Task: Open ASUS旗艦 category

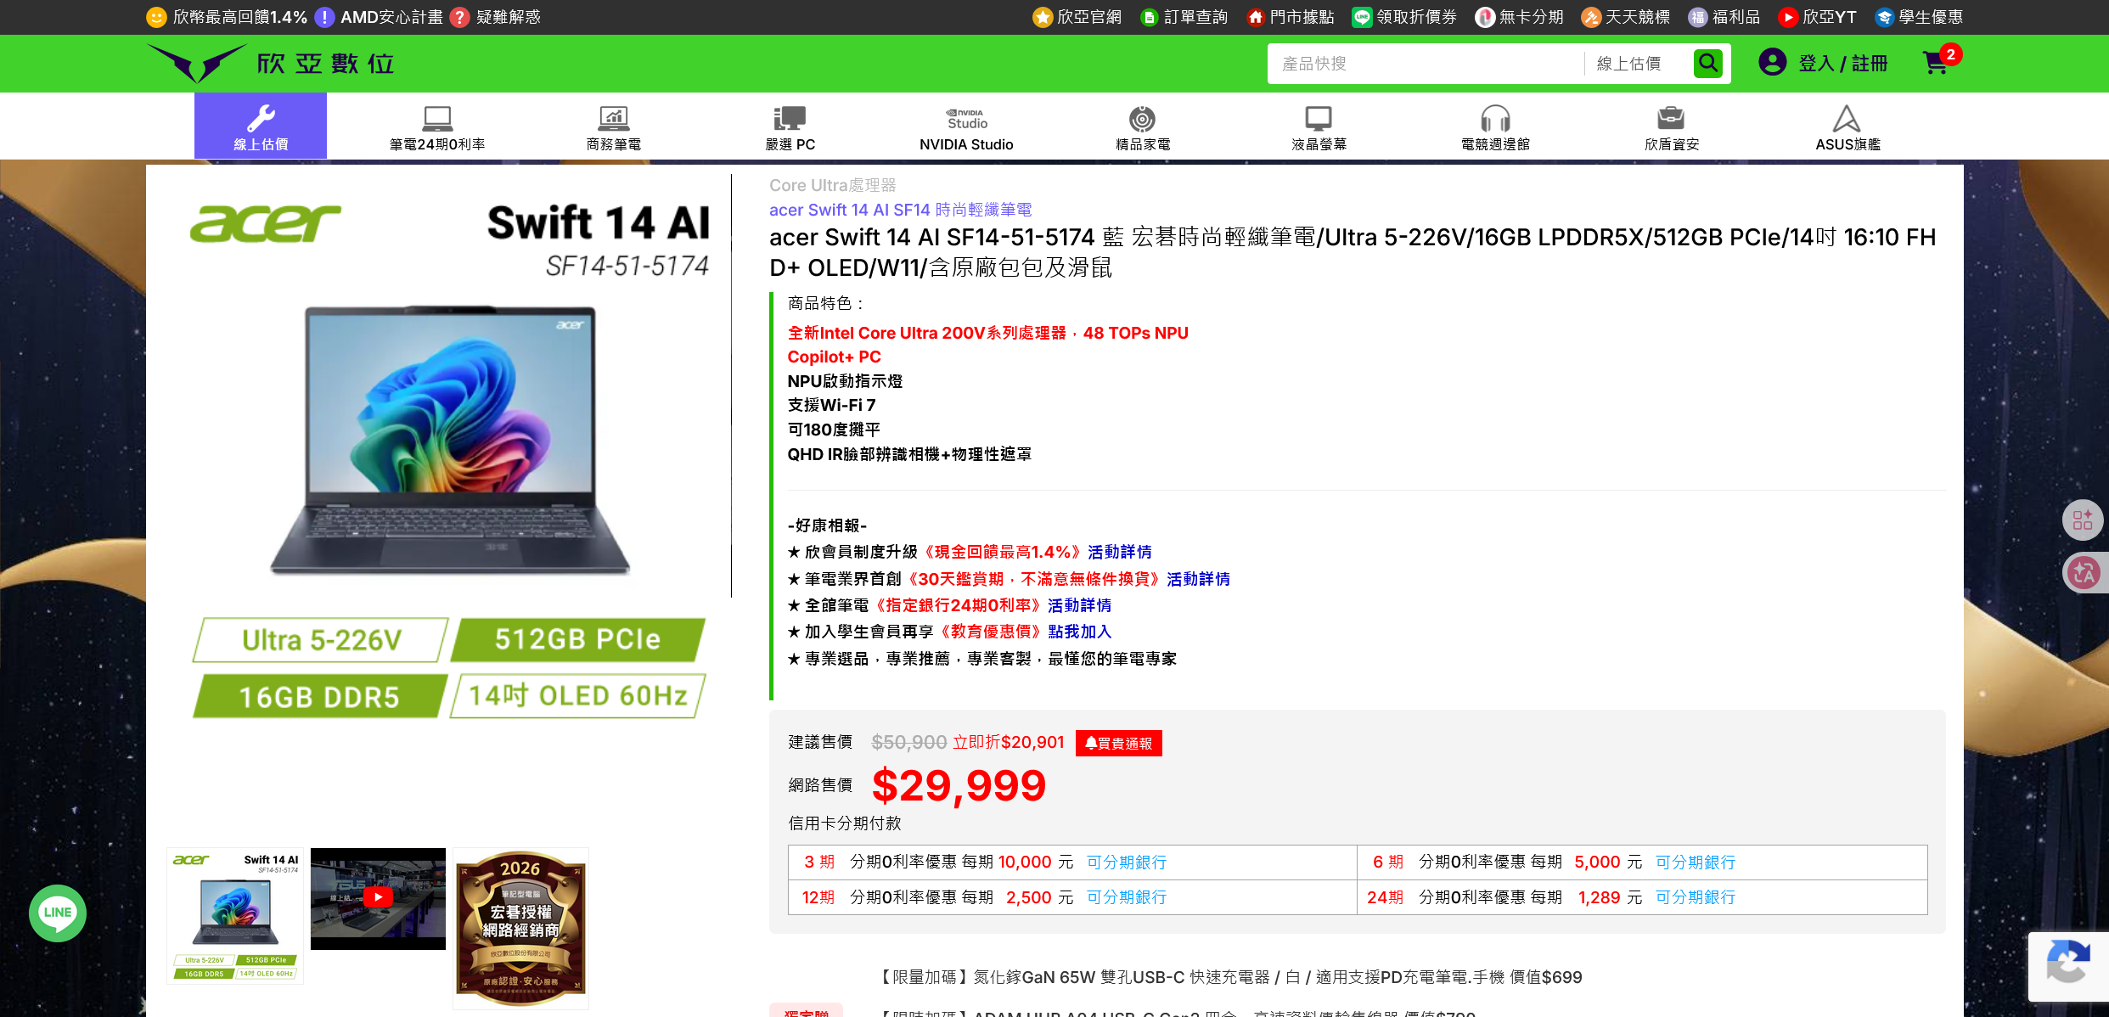Action: click(x=1847, y=127)
